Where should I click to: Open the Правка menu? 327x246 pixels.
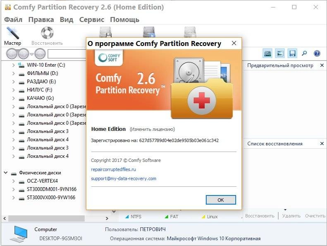(x=41, y=19)
